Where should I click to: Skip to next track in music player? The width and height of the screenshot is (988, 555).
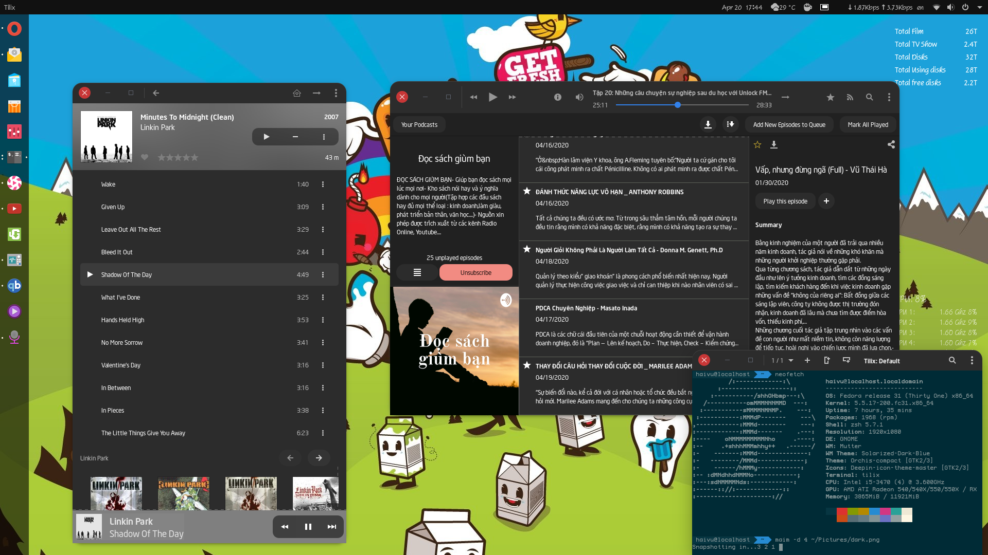click(332, 527)
